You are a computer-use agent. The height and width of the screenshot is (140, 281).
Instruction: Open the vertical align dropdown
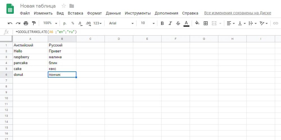[242, 23]
